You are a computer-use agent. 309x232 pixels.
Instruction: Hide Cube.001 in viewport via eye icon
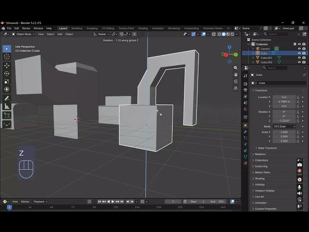point(299,58)
